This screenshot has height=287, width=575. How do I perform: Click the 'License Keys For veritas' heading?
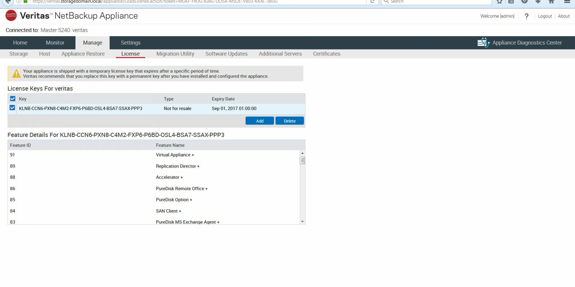40,89
